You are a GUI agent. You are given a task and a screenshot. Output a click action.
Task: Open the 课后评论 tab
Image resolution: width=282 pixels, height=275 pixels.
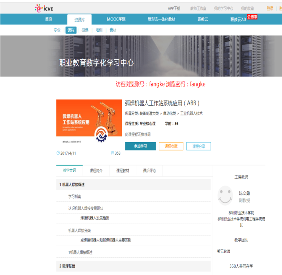(x=149, y=171)
